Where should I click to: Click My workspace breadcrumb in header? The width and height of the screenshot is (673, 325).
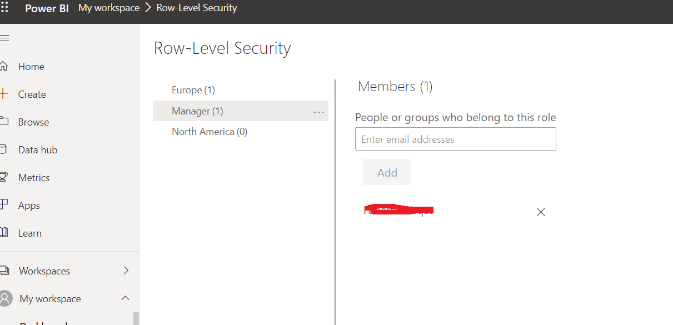[x=109, y=8]
